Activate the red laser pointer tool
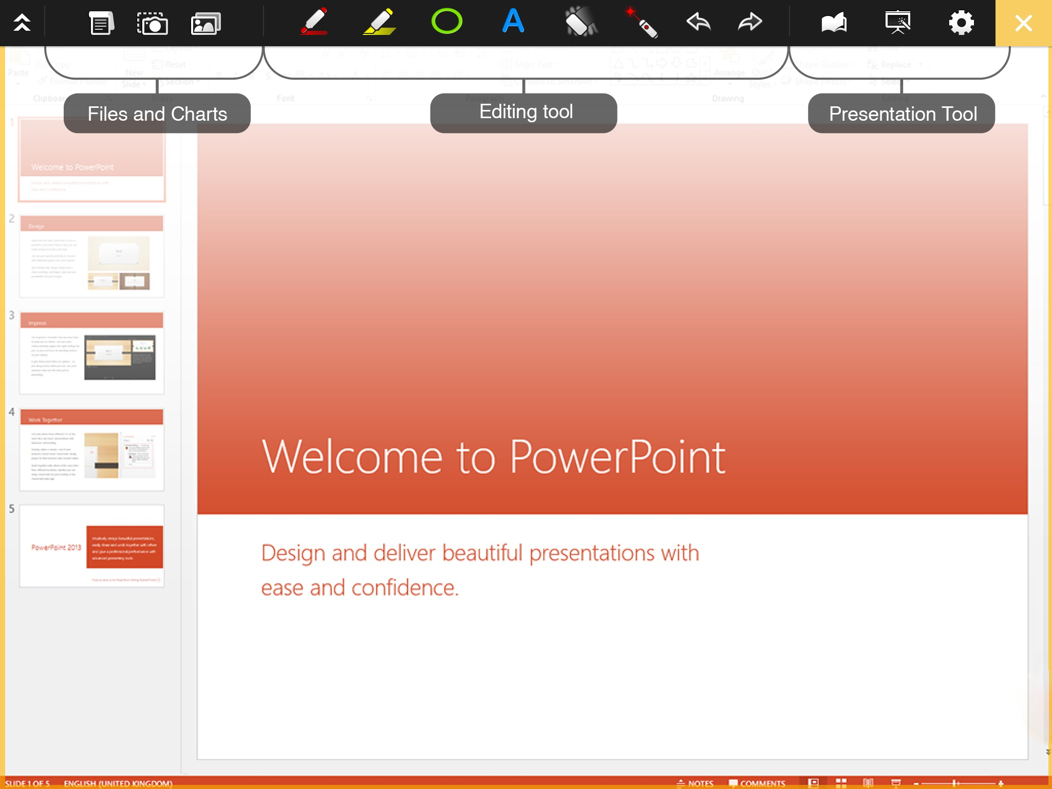Screen dimensions: 1052x789 (641, 23)
